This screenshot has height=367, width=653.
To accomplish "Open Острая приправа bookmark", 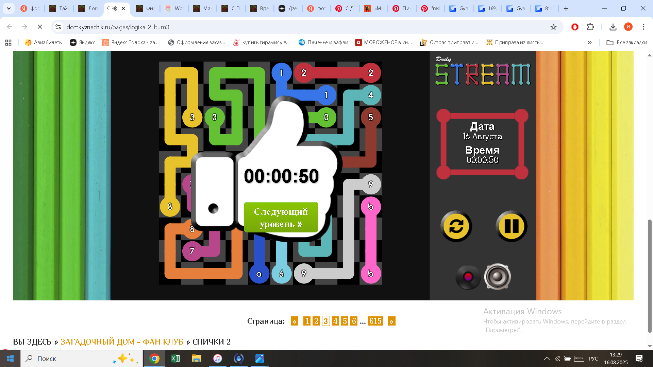I will tap(449, 42).
